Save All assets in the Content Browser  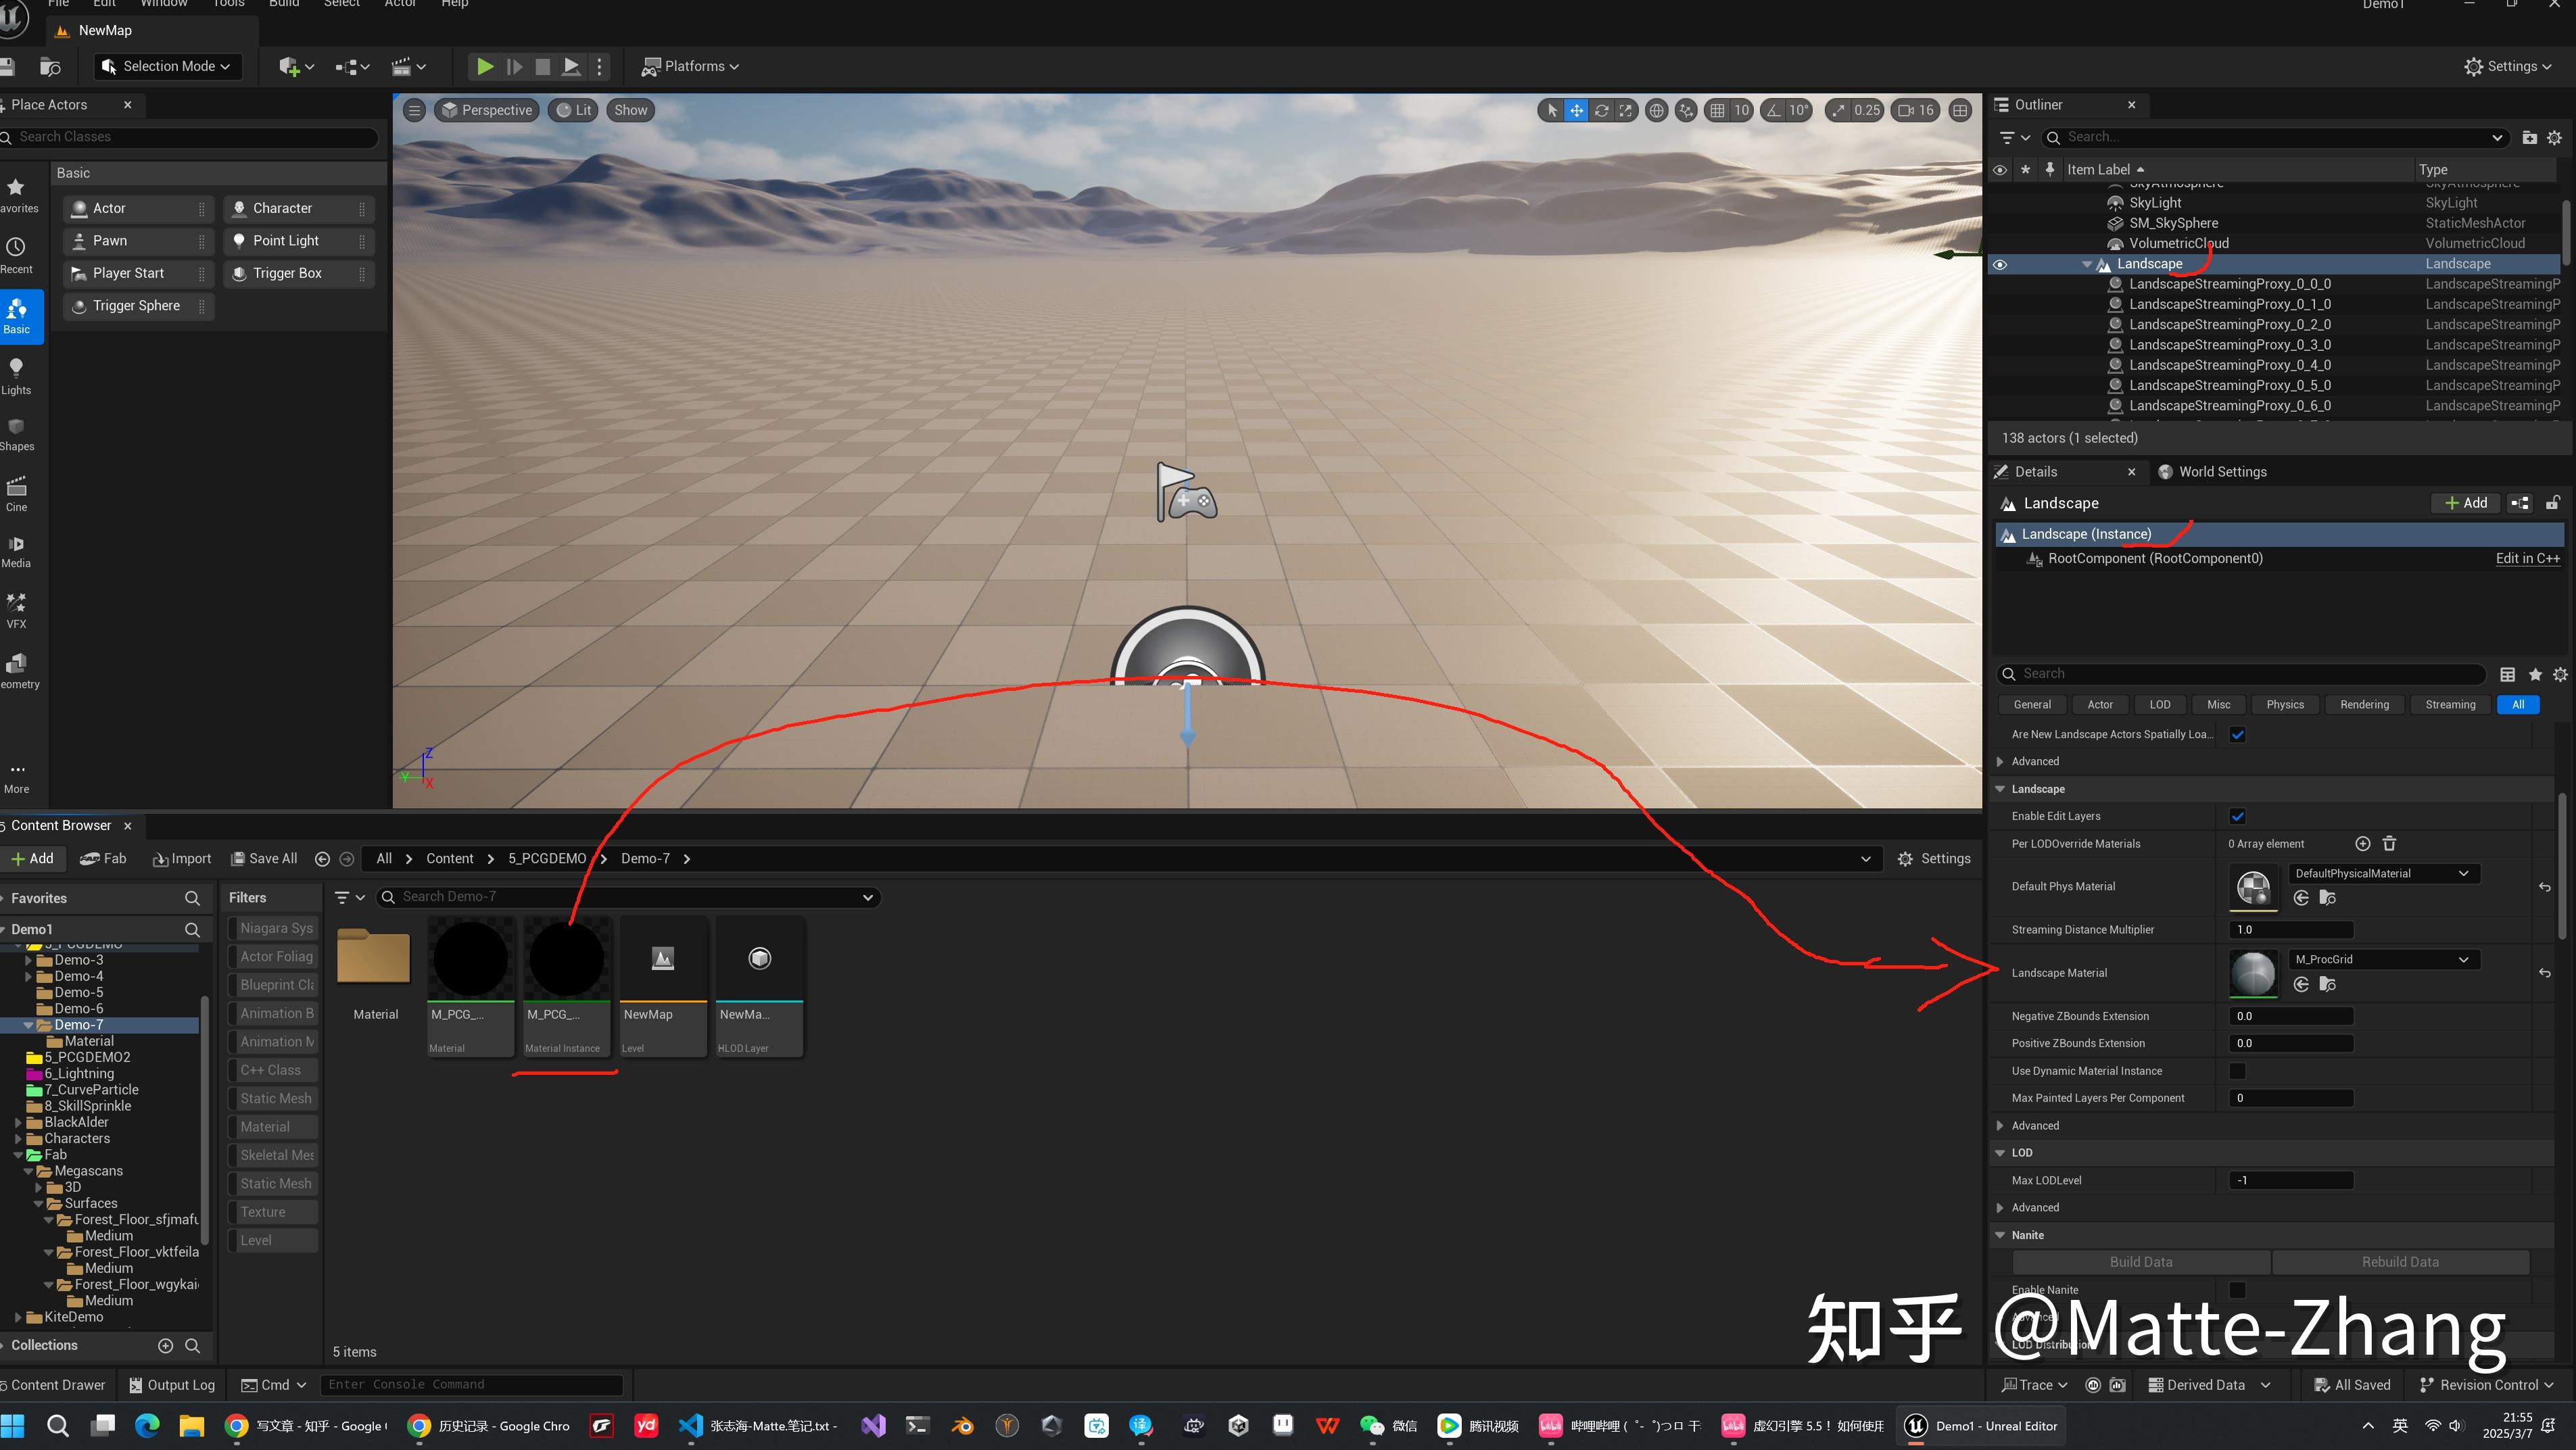coord(264,858)
